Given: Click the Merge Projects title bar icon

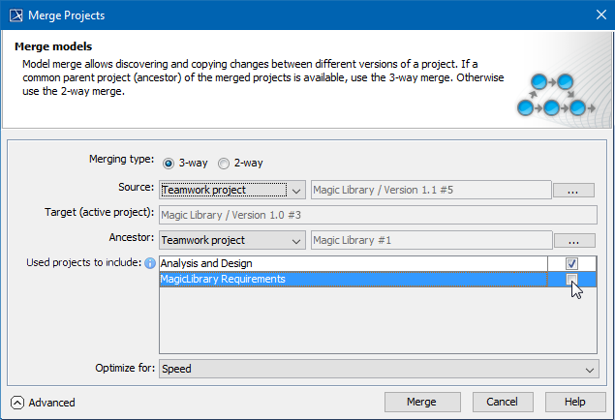Looking at the screenshot, I should tap(14, 15).
